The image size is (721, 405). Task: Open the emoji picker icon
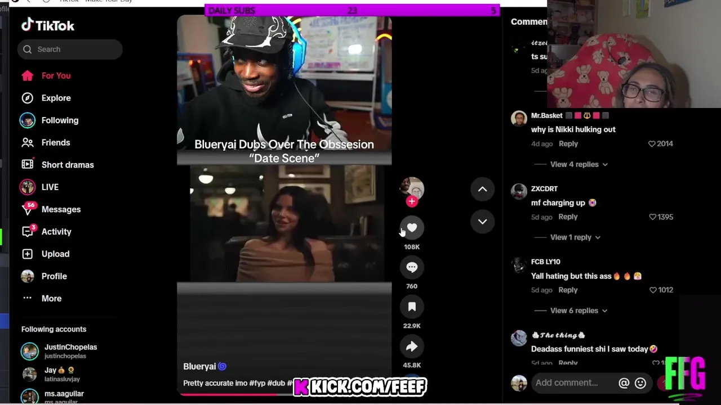pyautogui.click(x=640, y=383)
